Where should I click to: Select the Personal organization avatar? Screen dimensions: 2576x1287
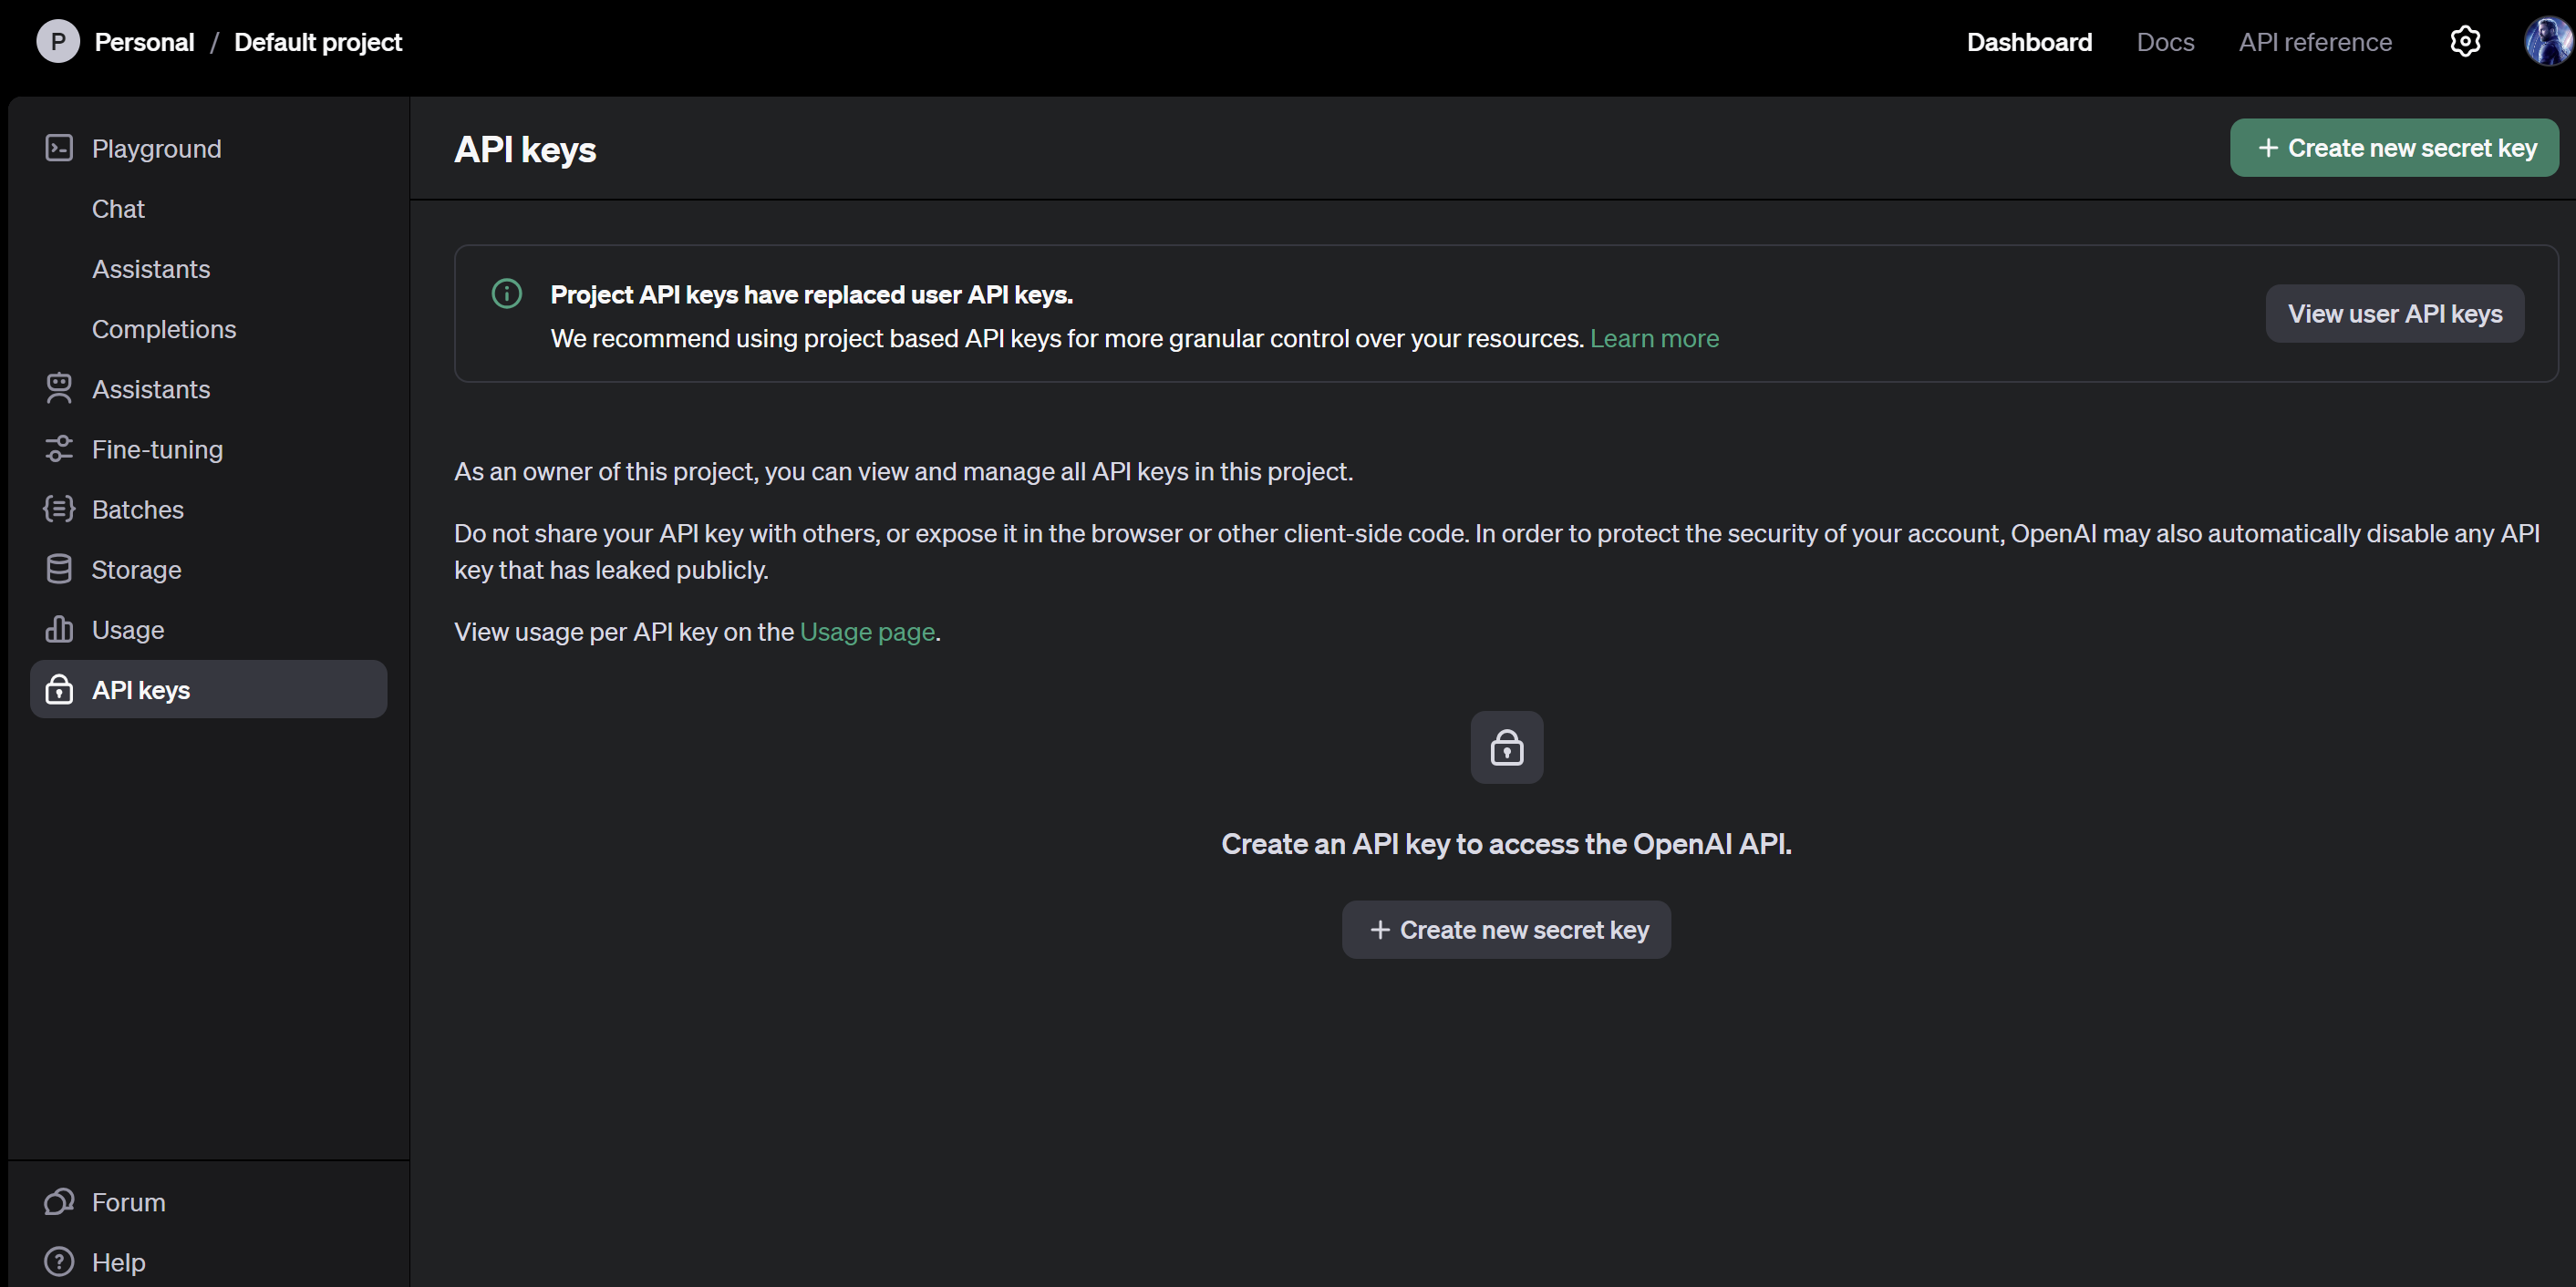58,42
